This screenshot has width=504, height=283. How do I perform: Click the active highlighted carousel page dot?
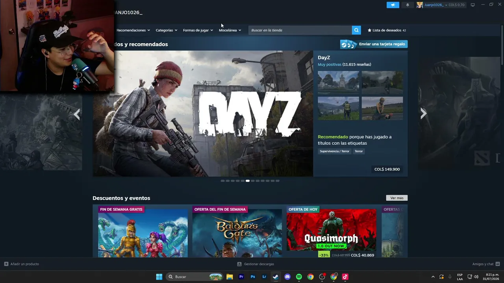pos(248,181)
